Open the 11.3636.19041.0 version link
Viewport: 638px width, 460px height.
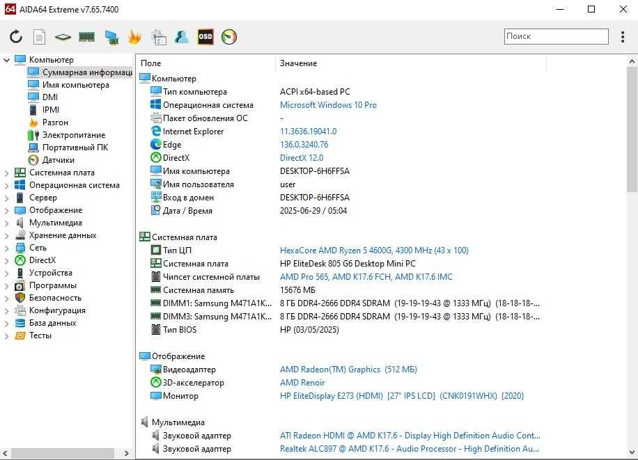(x=308, y=132)
